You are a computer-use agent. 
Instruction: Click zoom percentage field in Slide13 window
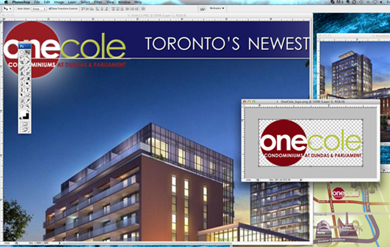point(7,243)
